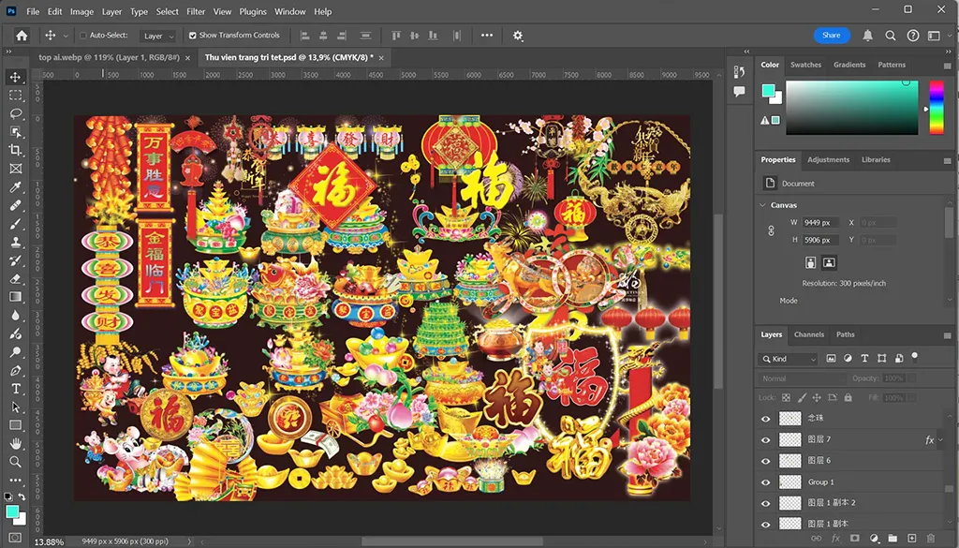Activate the Zoom magnifier tool

tap(16, 462)
